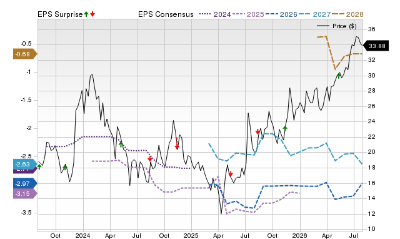This screenshot has width=400, height=239.
Task: Click red surprise arrow between Jul and Oct 2024
Action: [150, 159]
